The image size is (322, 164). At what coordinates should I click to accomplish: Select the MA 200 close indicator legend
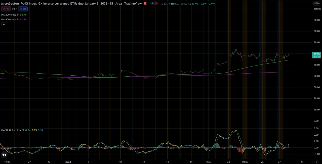click(14, 15)
